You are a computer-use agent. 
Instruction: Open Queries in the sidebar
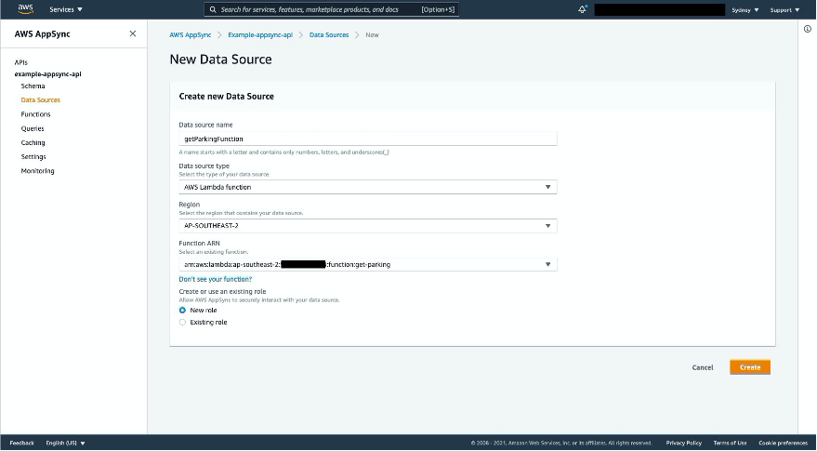click(33, 128)
